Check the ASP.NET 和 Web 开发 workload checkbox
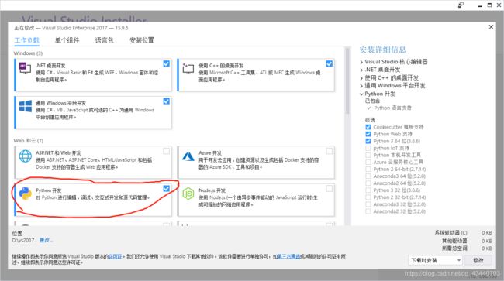 coord(166,151)
